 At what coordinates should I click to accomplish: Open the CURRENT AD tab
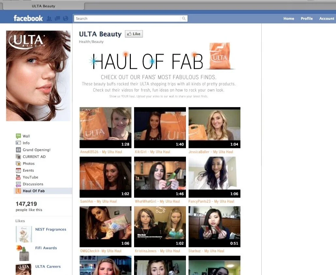pyautogui.click(x=34, y=157)
